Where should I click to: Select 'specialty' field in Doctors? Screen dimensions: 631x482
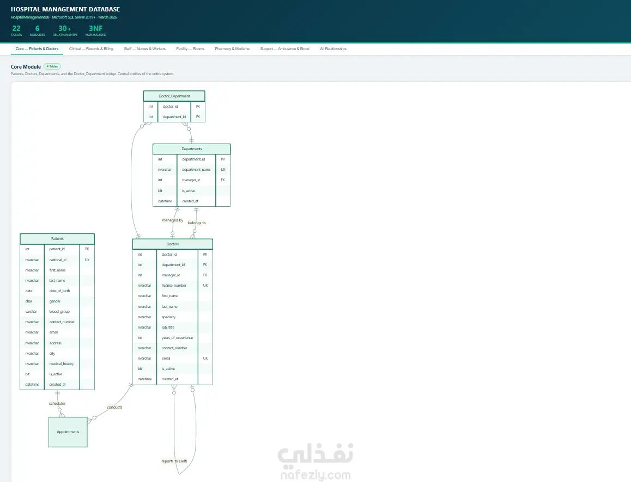[x=173, y=317]
